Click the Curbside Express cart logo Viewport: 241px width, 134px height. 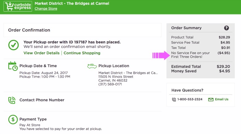pyautogui.click(x=18, y=7)
